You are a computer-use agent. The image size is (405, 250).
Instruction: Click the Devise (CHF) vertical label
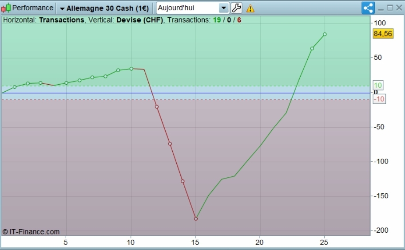pos(140,20)
